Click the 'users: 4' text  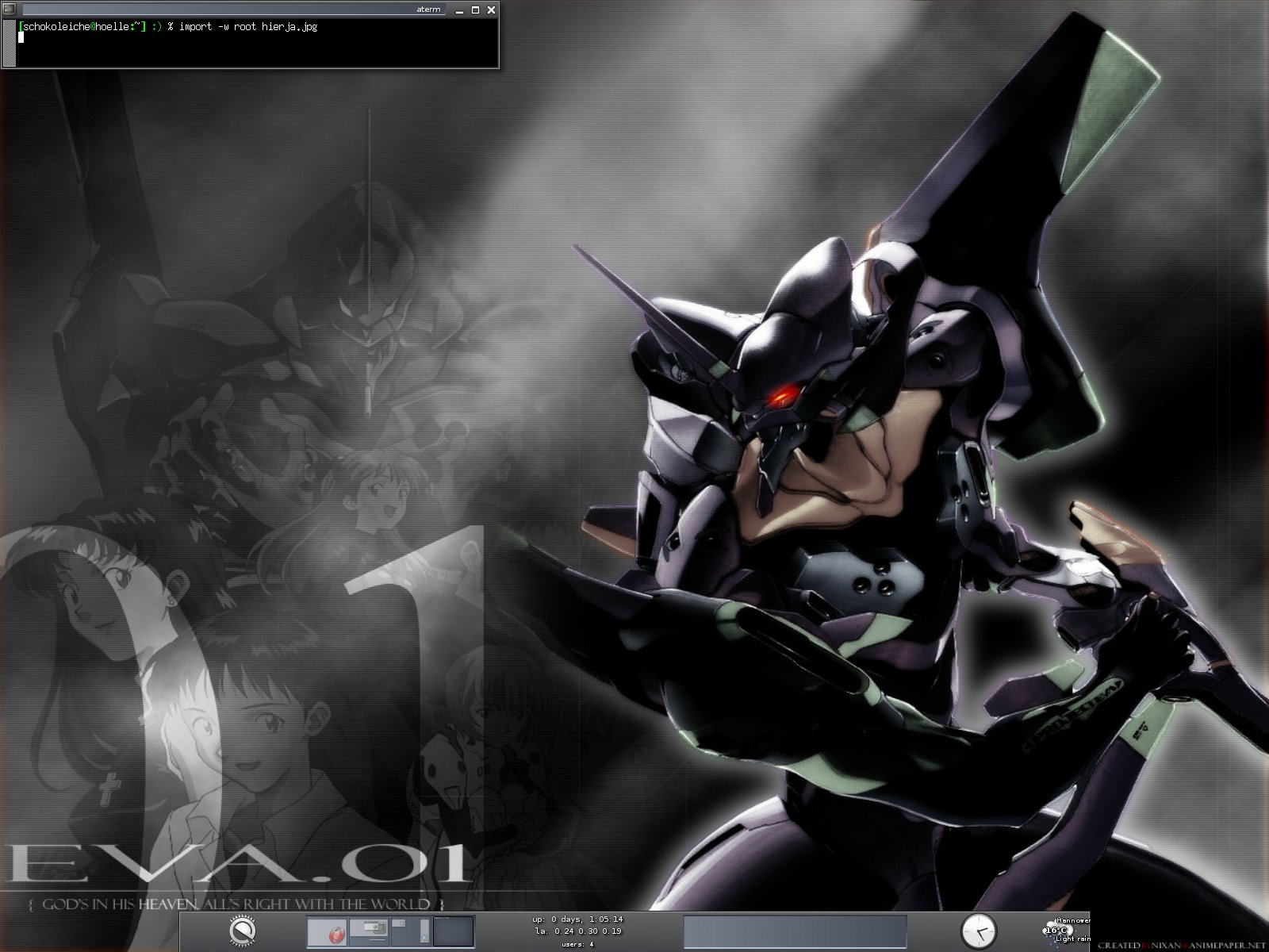[x=577, y=944]
